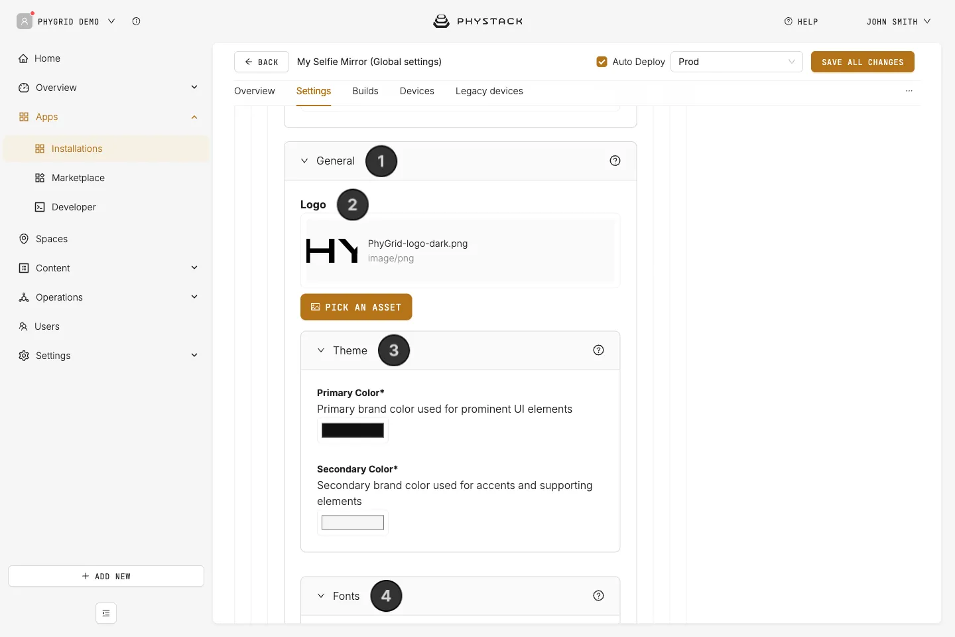Click the PhyGrid logo thumbnail
955x637 pixels.
332,251
